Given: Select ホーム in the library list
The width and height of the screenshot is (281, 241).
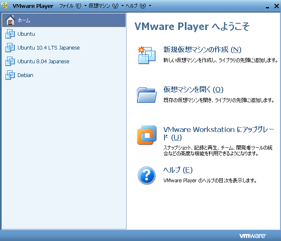Looking at the screenshot, I should (64, 20).
